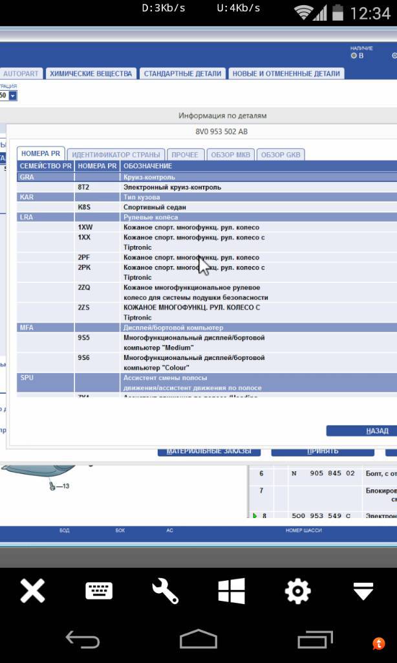Click 'Электронный круиз-контроль' description
Screen dimensions: 397x663
[173, 187]
